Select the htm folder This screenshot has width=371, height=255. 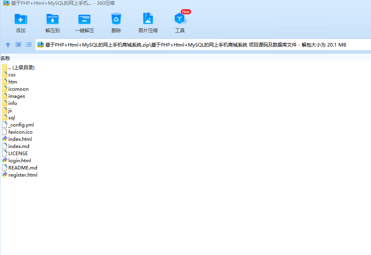(10, 82)
